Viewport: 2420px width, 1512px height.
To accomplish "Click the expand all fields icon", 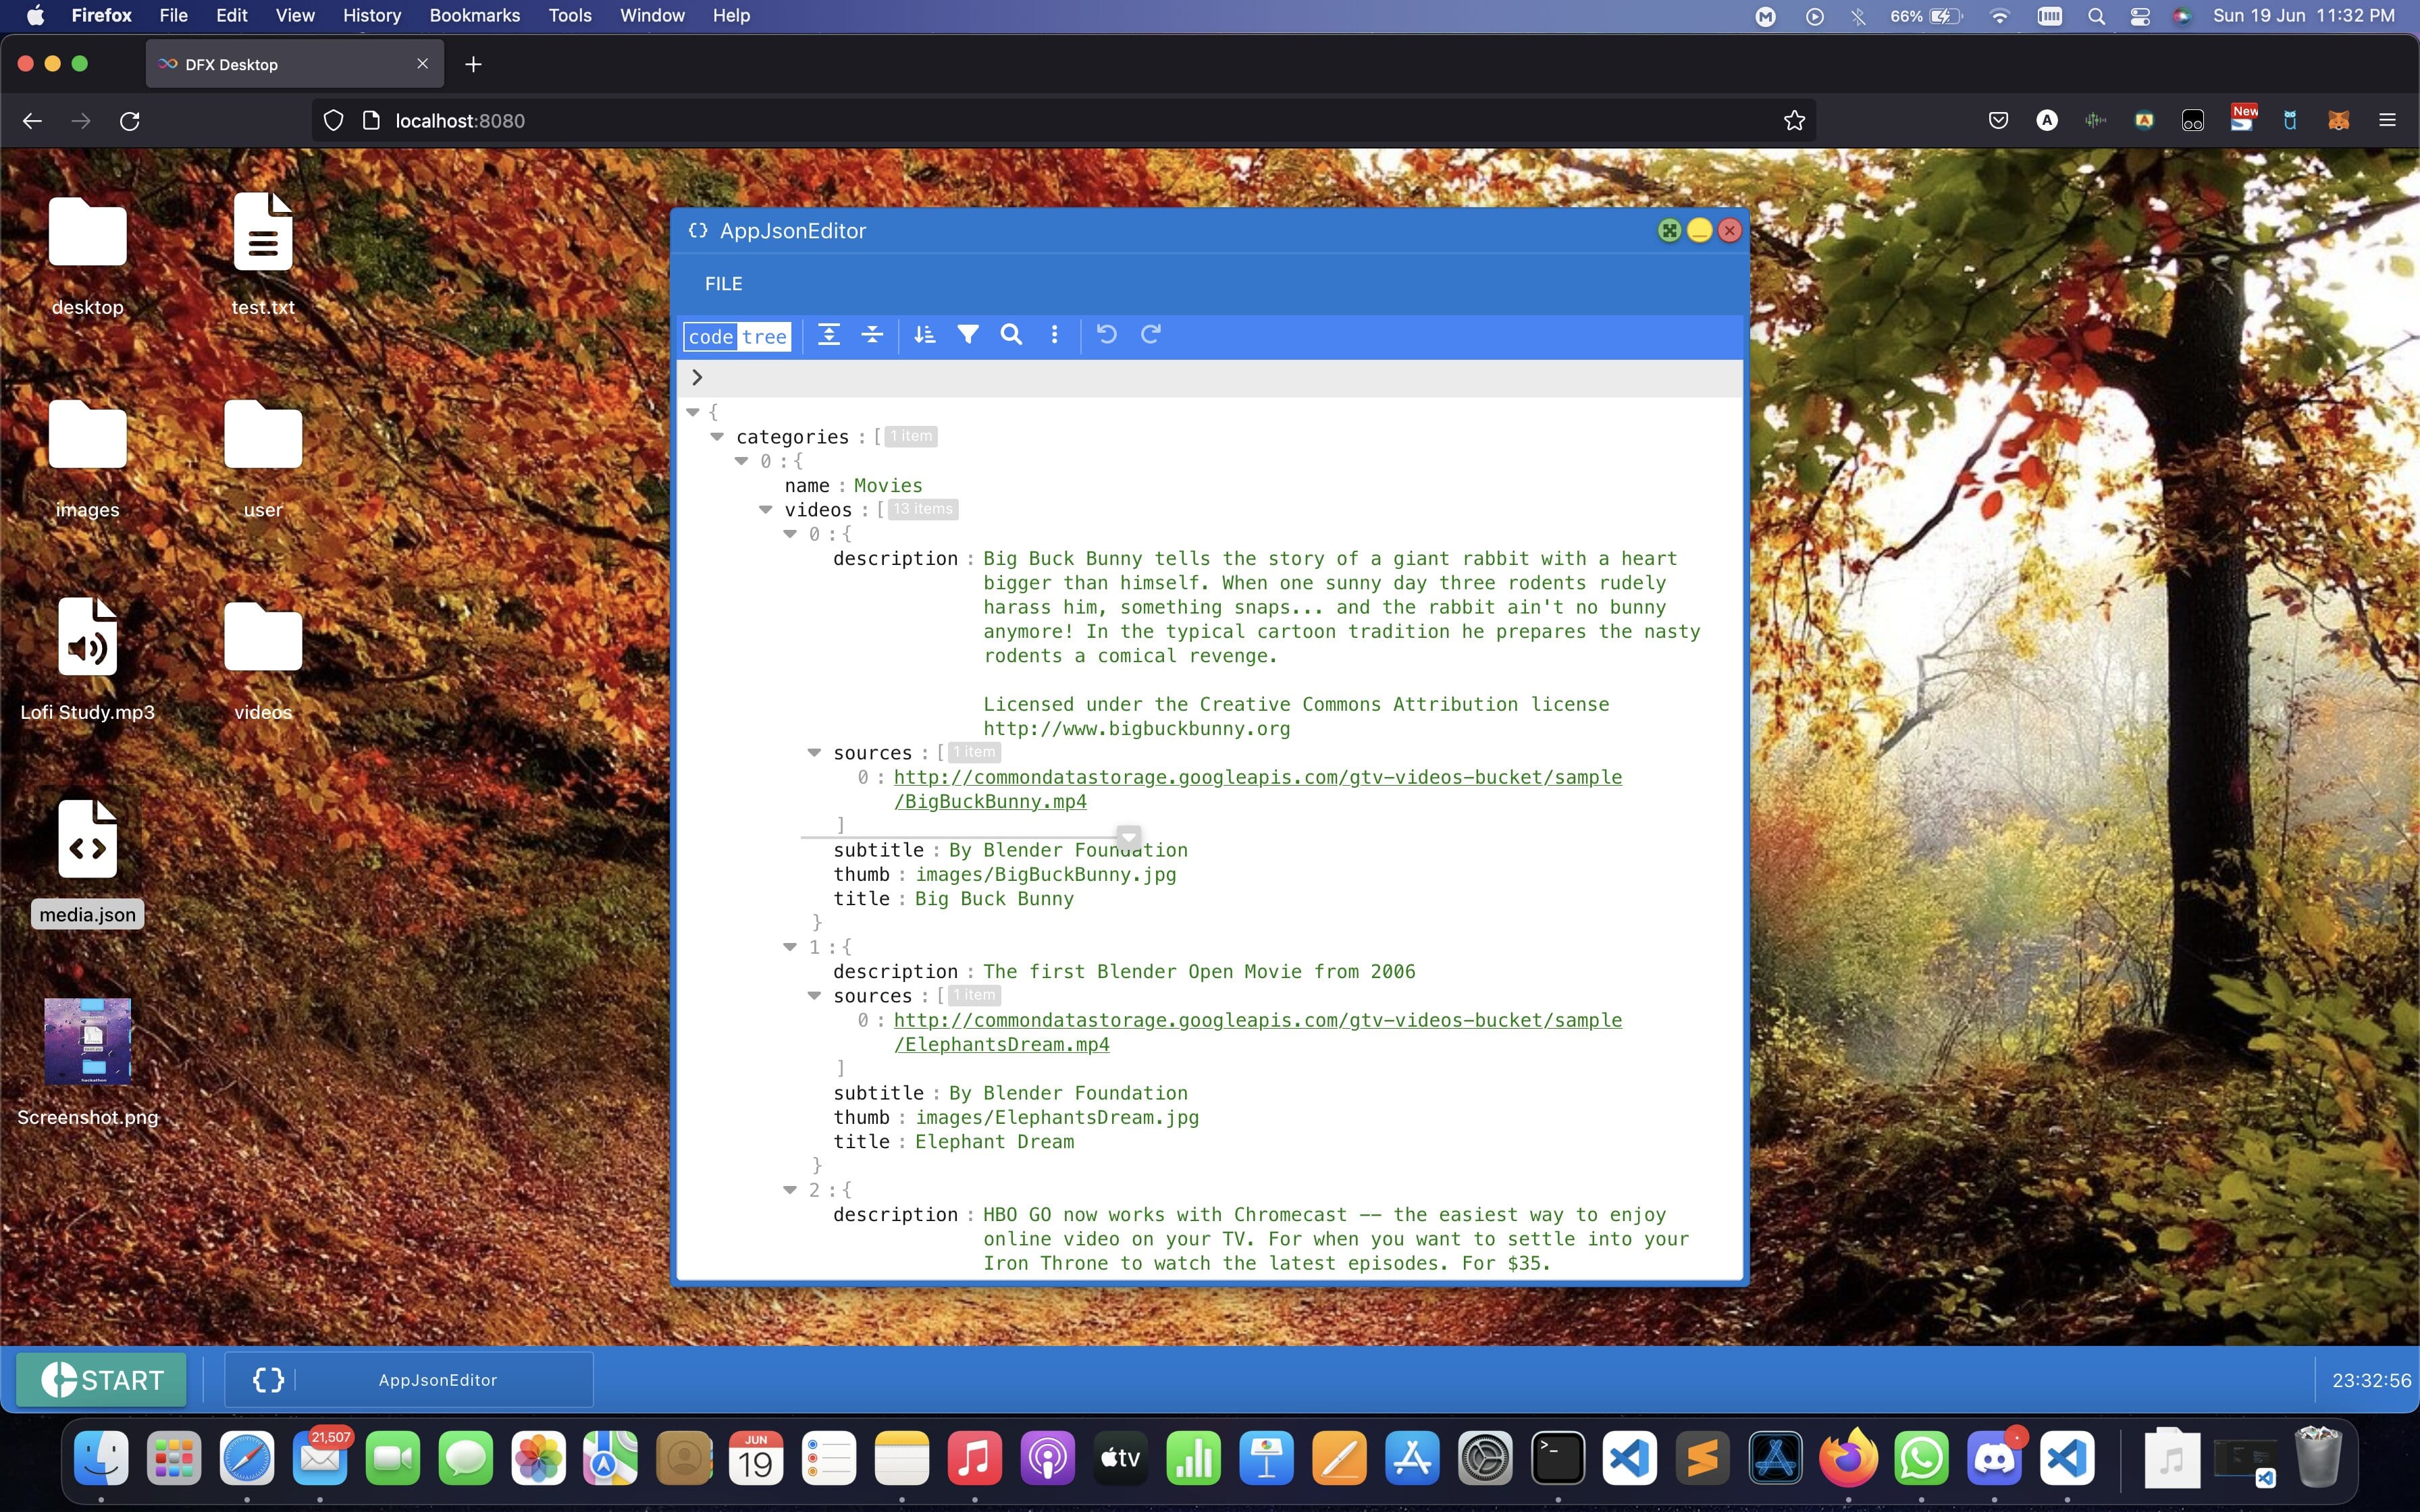I will pyautogui.click(x=828, y=335).
